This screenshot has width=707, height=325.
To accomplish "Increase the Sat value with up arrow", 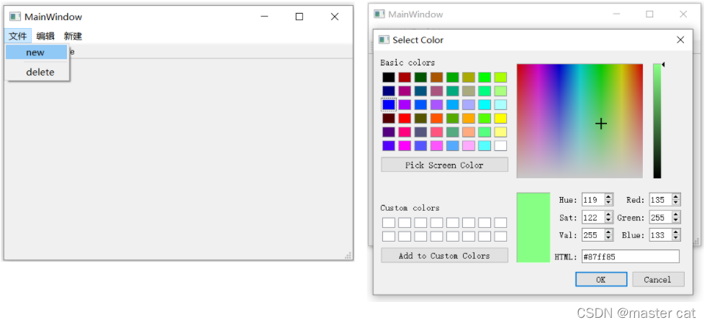I will pos(608,214).
